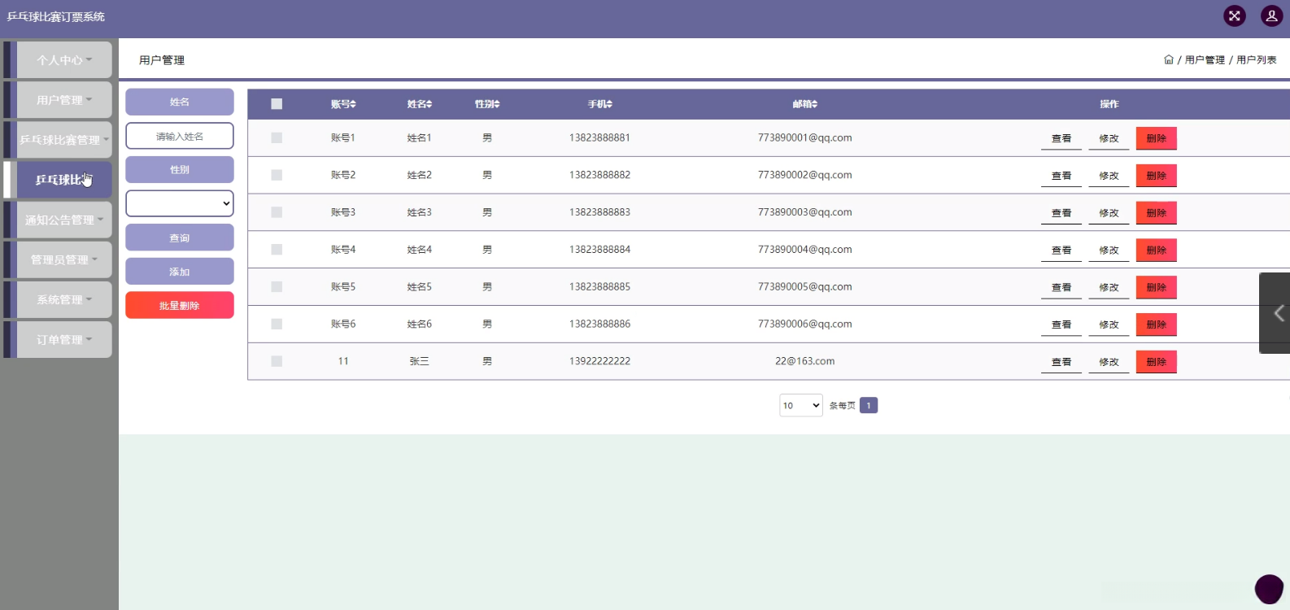Edit 账号1 using the 修改 button
The width and height of the screenshot is (1290, 610).
pyautogui.click(x=1109, y=138)
